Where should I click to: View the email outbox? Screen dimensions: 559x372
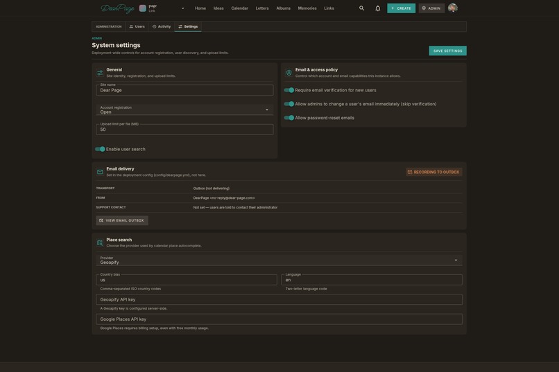pyautogui.click(x=122, y=220)
